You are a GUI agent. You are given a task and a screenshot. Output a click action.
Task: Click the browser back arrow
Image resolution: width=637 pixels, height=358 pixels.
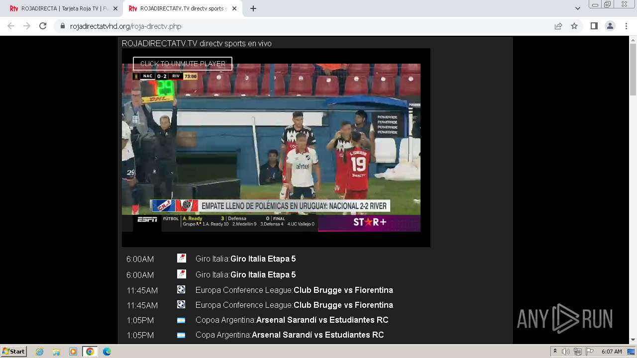click(11, 26)
